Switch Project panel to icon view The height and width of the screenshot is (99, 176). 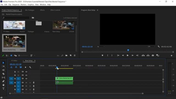click(x=11, y=56)
